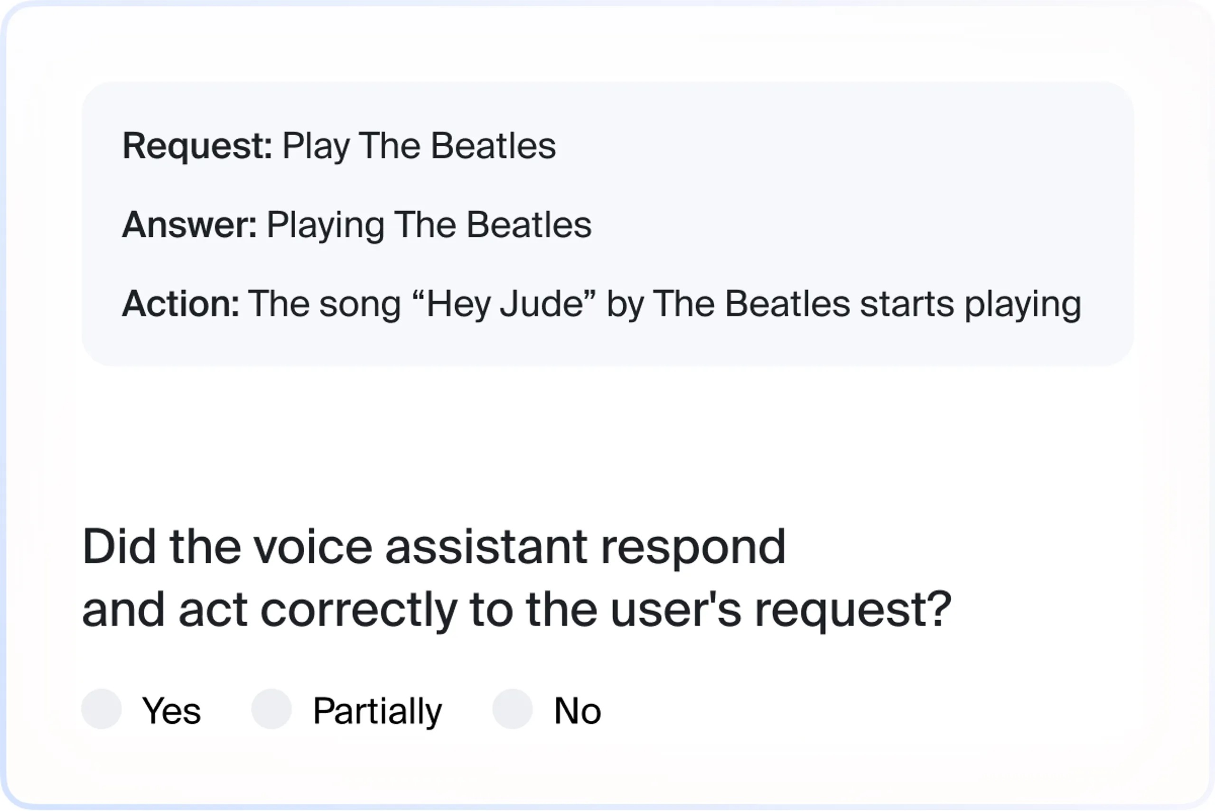Click the quoted song title "Hey Jude"

[505, 305]
